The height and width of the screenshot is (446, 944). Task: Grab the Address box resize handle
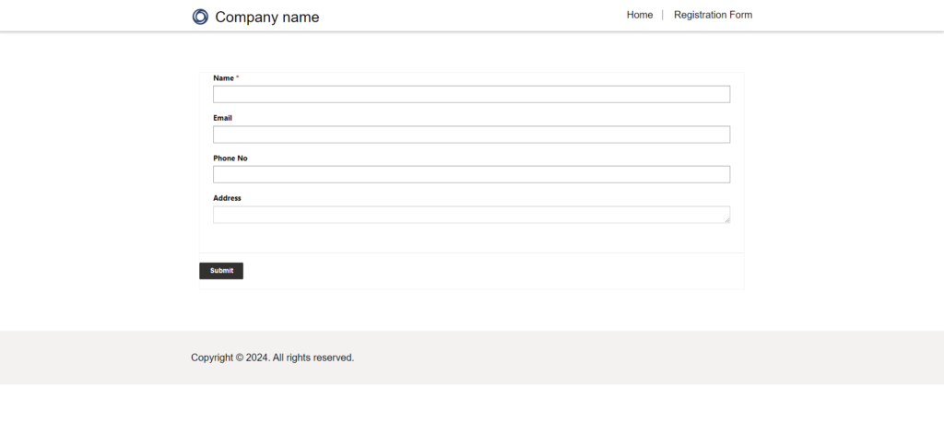[727, 220]
